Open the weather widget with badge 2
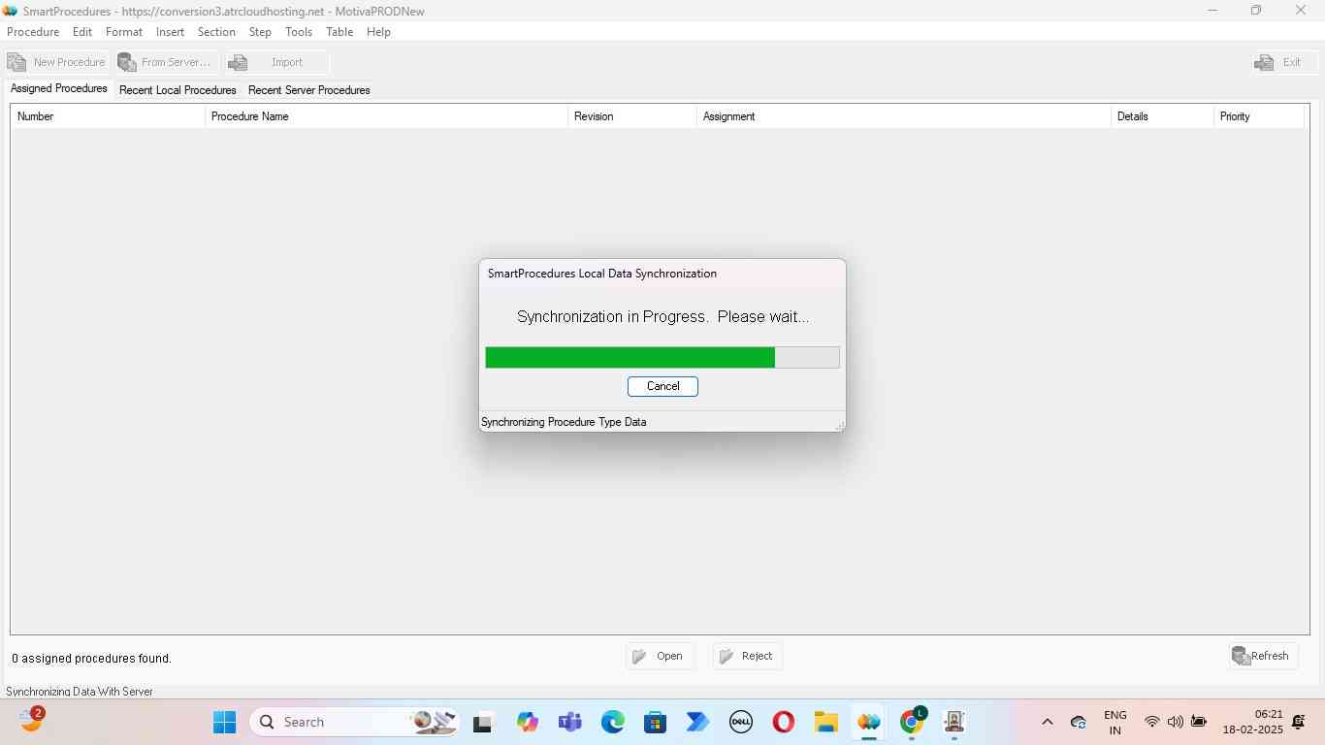This screenshot has width=1325, height=745. 32,720
